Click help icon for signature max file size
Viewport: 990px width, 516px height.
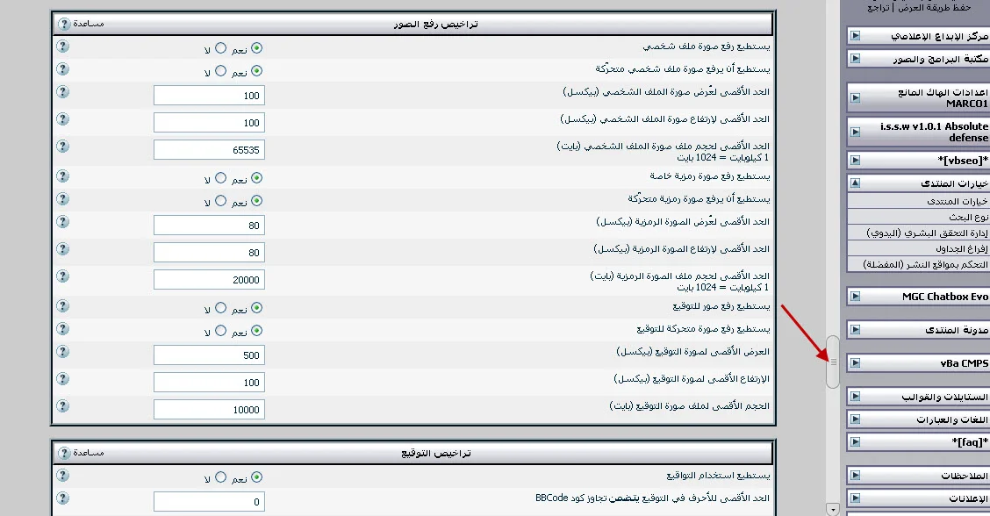63,406
